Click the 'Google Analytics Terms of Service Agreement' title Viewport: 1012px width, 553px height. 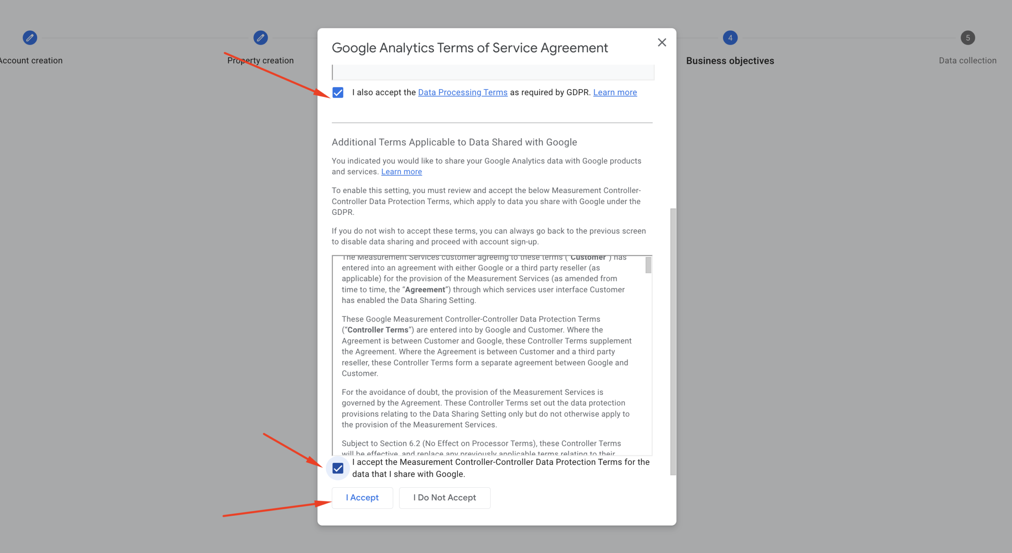tap(470, 47)
